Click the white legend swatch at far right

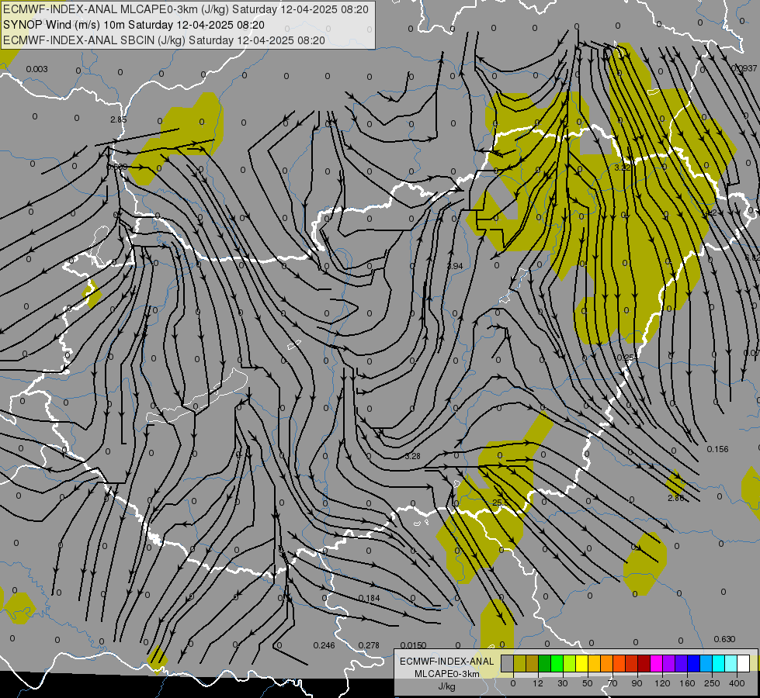click(744, 663)
